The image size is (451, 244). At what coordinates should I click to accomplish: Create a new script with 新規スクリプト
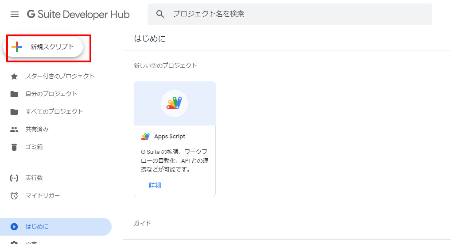point(52,47)
